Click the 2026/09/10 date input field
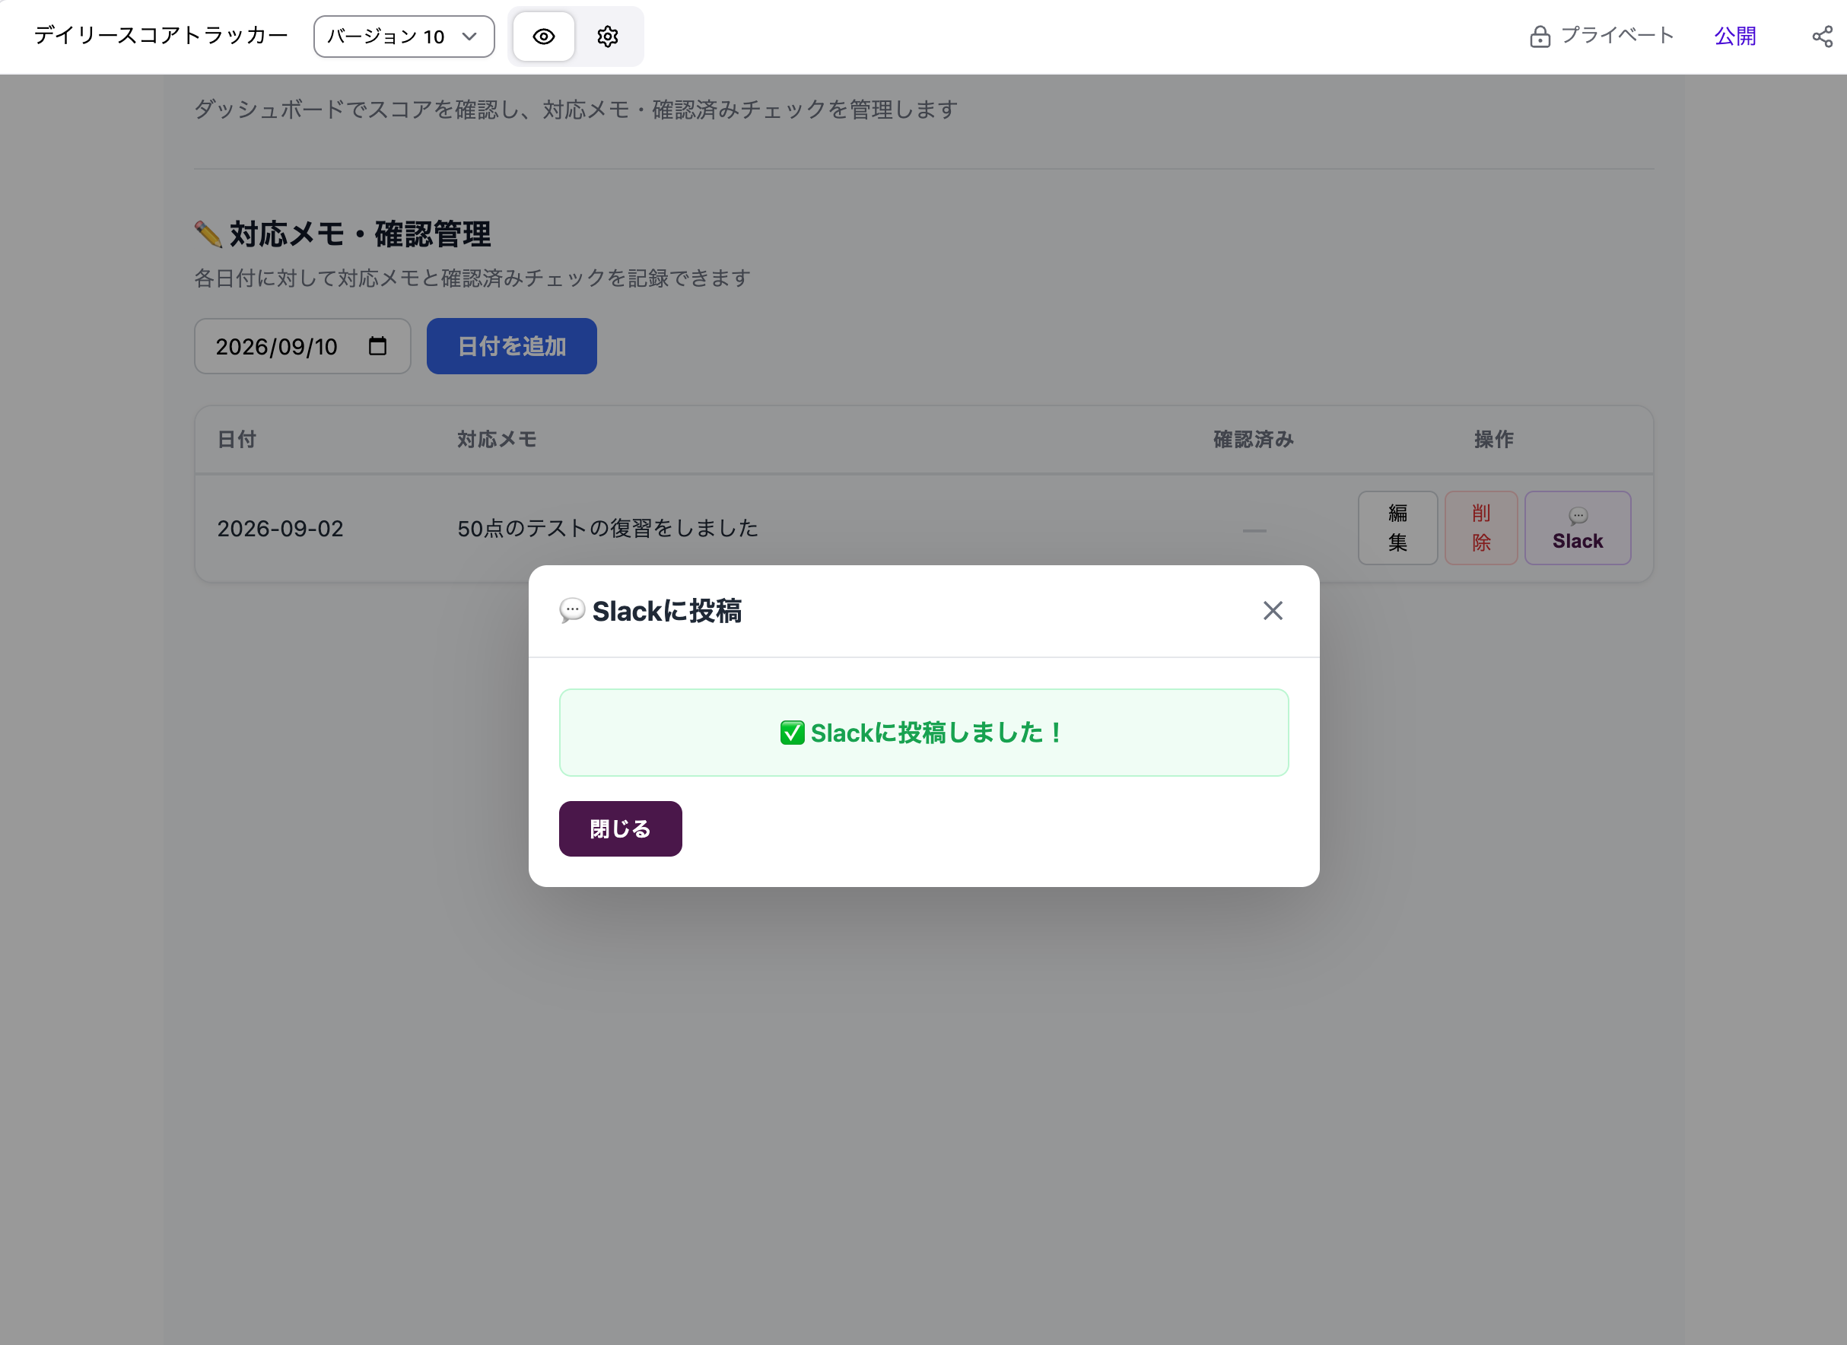Image resolution: width=1847 pixels, height=1345 pixels. 302,346
